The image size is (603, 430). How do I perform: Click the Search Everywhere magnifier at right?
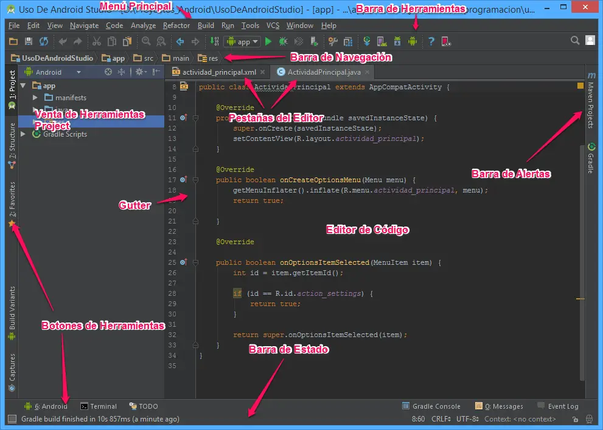pyautogui.click(x=575, y=40)
